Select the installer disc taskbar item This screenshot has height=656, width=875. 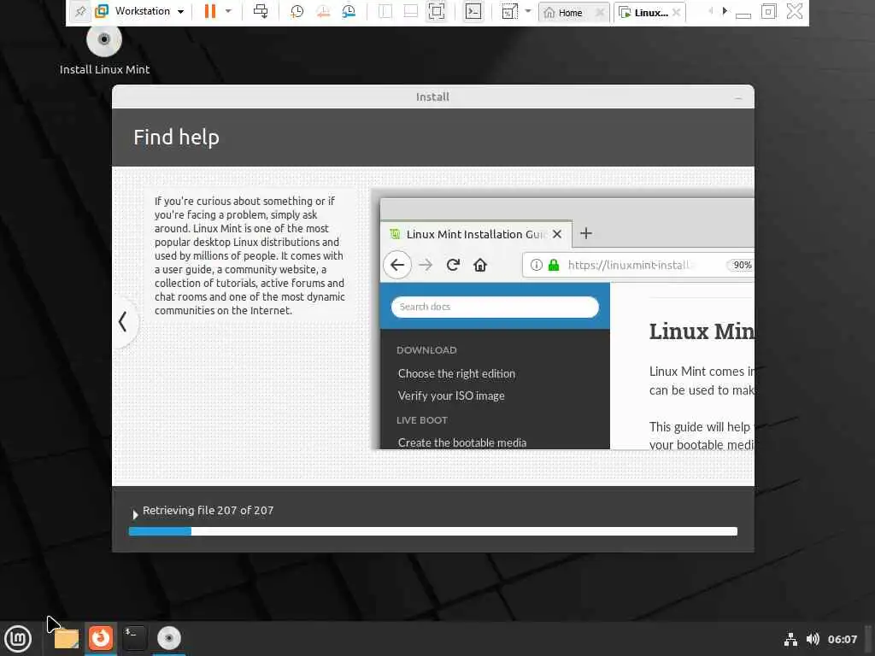[168, 638]
